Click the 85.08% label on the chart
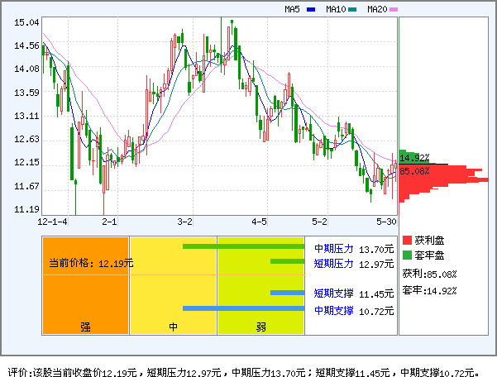The width and height of the screenshot is (497, 377). [414, 171]
